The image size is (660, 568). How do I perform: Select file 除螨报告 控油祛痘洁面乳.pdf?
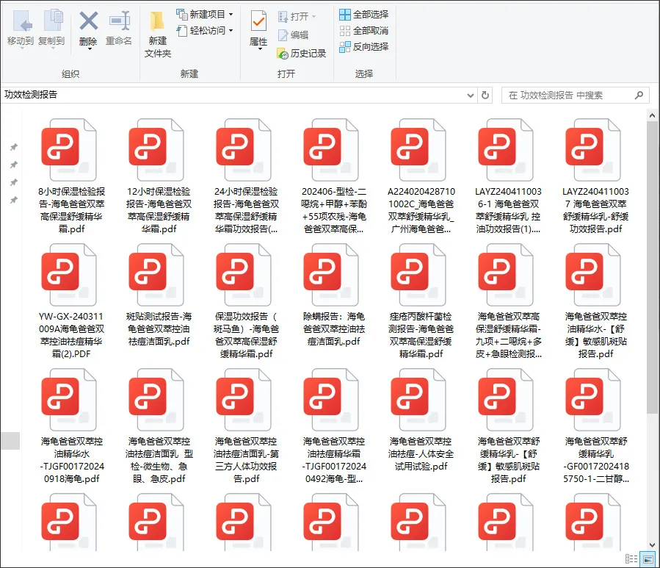coord(334,295)
